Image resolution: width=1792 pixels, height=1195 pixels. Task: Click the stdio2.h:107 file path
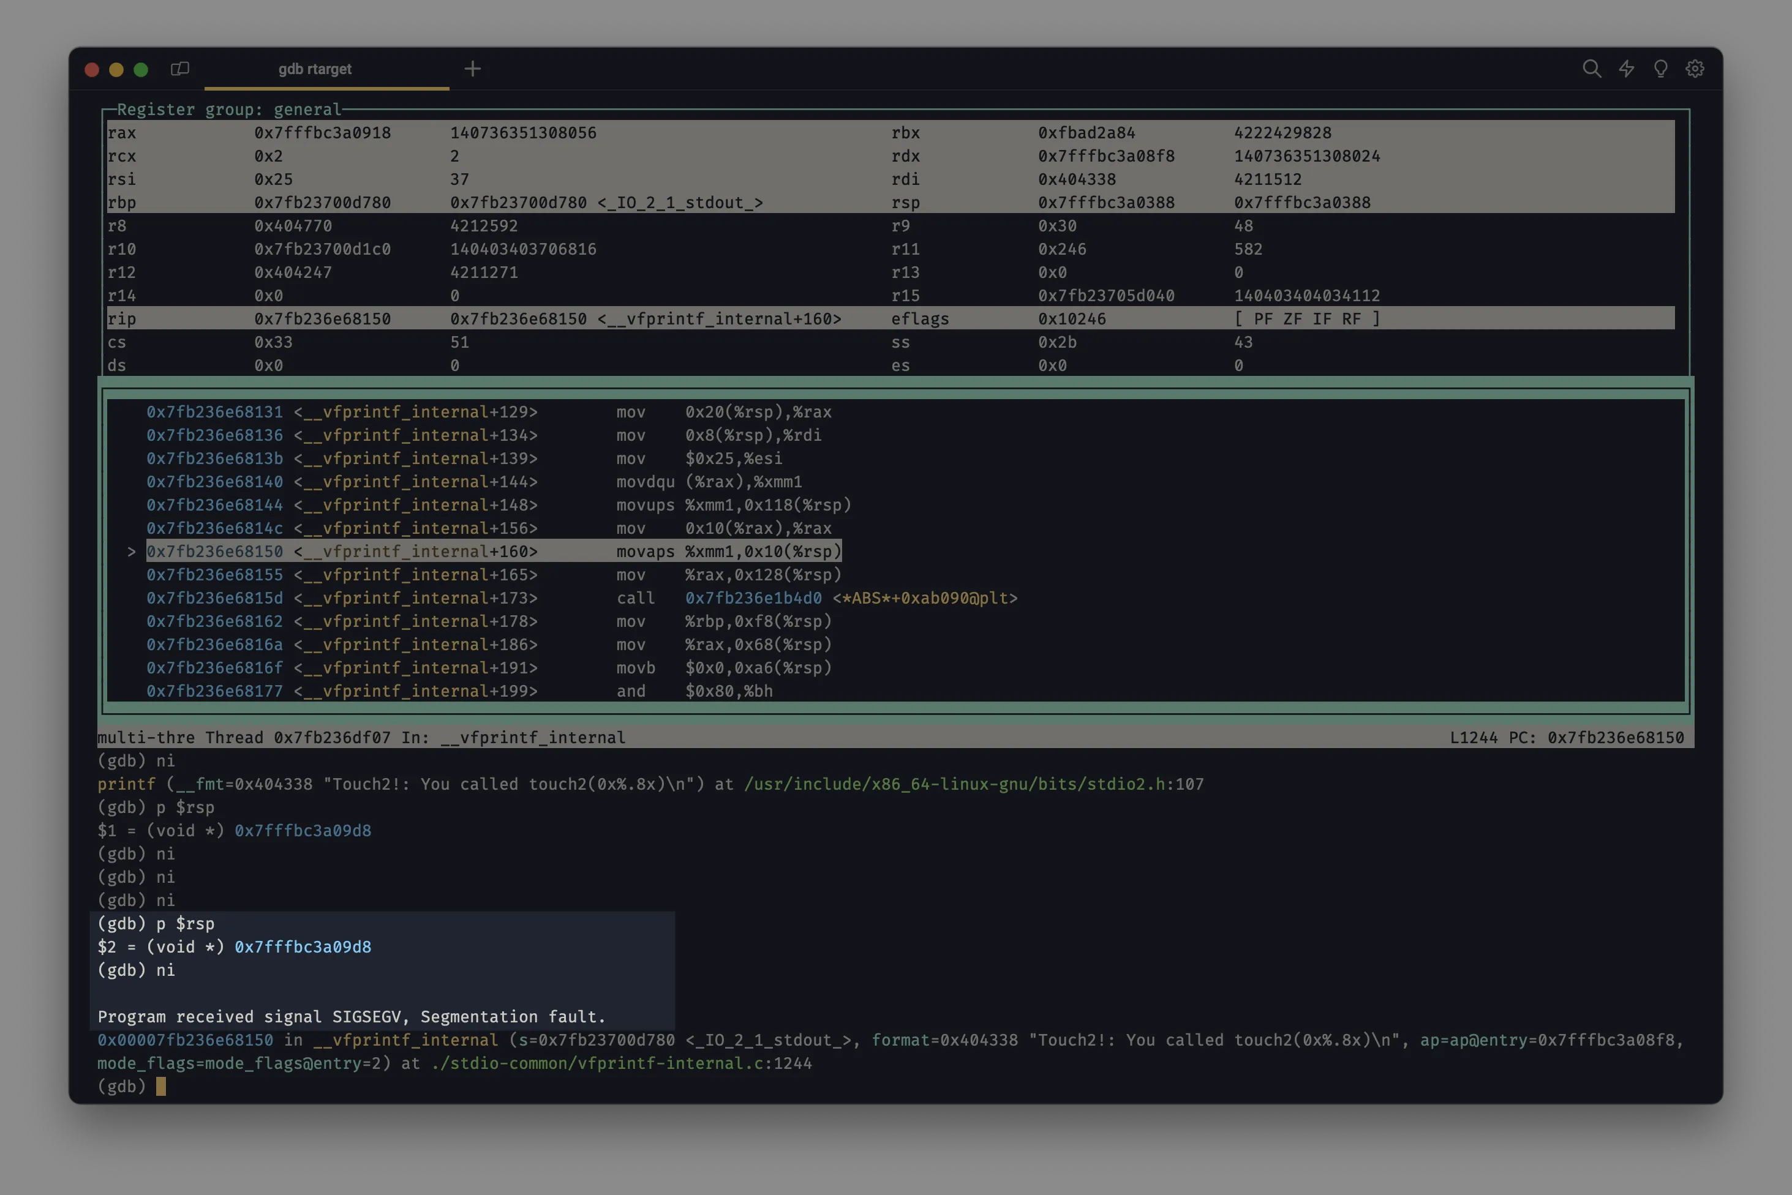coord(973,784)
